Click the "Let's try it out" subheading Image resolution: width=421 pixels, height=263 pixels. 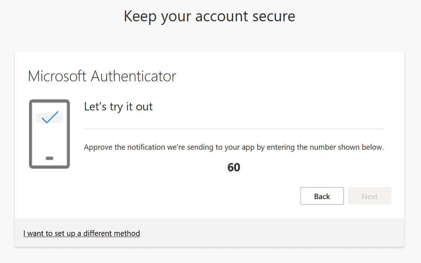(118, 106)
